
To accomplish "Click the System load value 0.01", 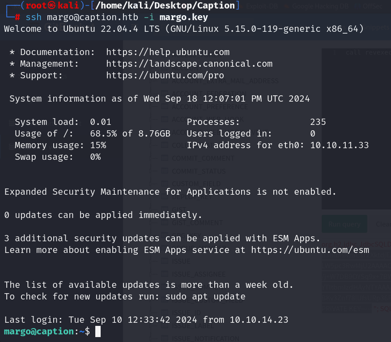I will point(101,122).
